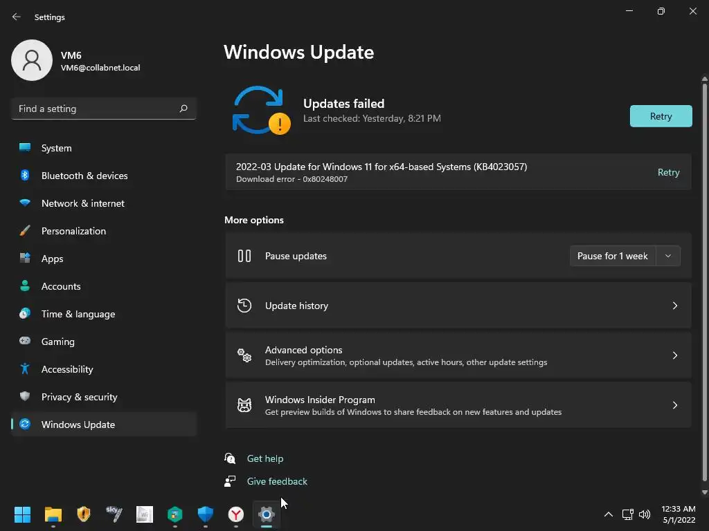
Task: Click the Last checked: Yesterday, 8:21 PM text
Action: (x=372, y=118)
